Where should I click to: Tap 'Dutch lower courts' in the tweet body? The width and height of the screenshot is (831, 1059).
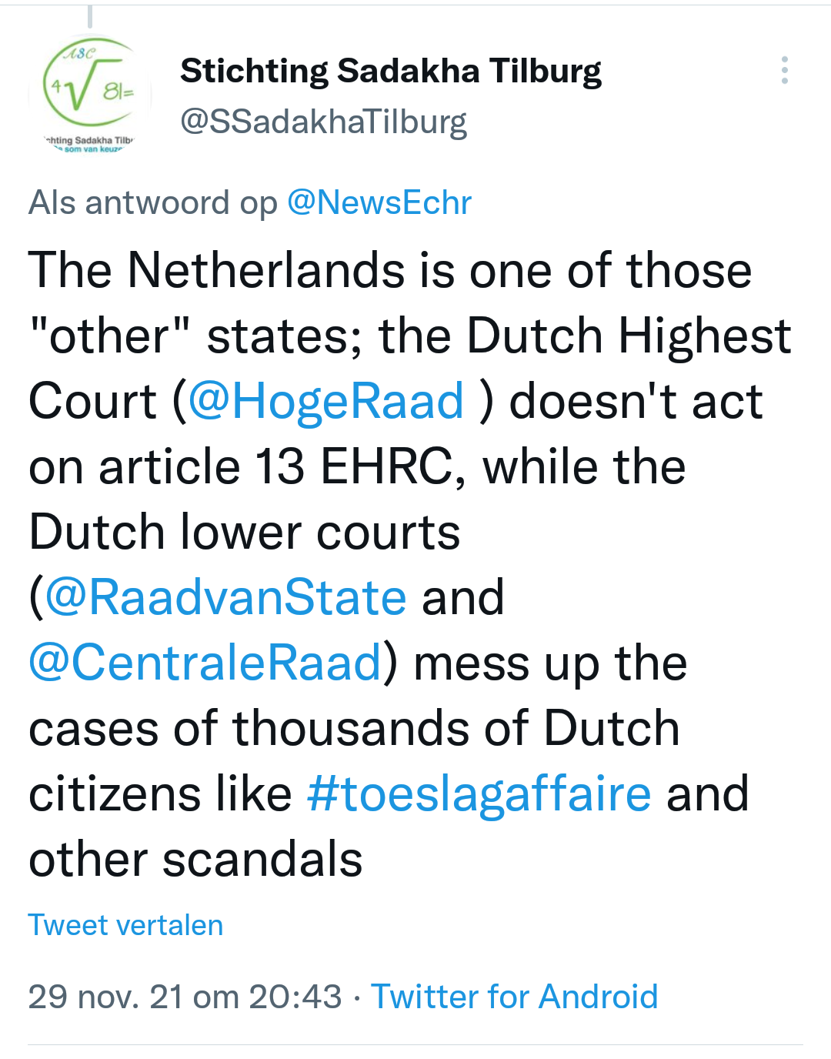point(245,533)
